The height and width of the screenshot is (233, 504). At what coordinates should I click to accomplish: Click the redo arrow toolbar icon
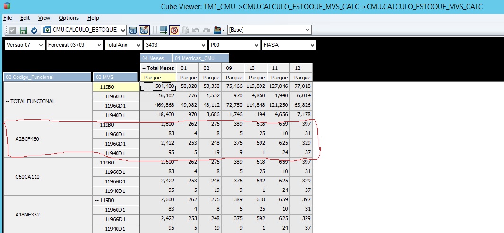pos(207,30)
